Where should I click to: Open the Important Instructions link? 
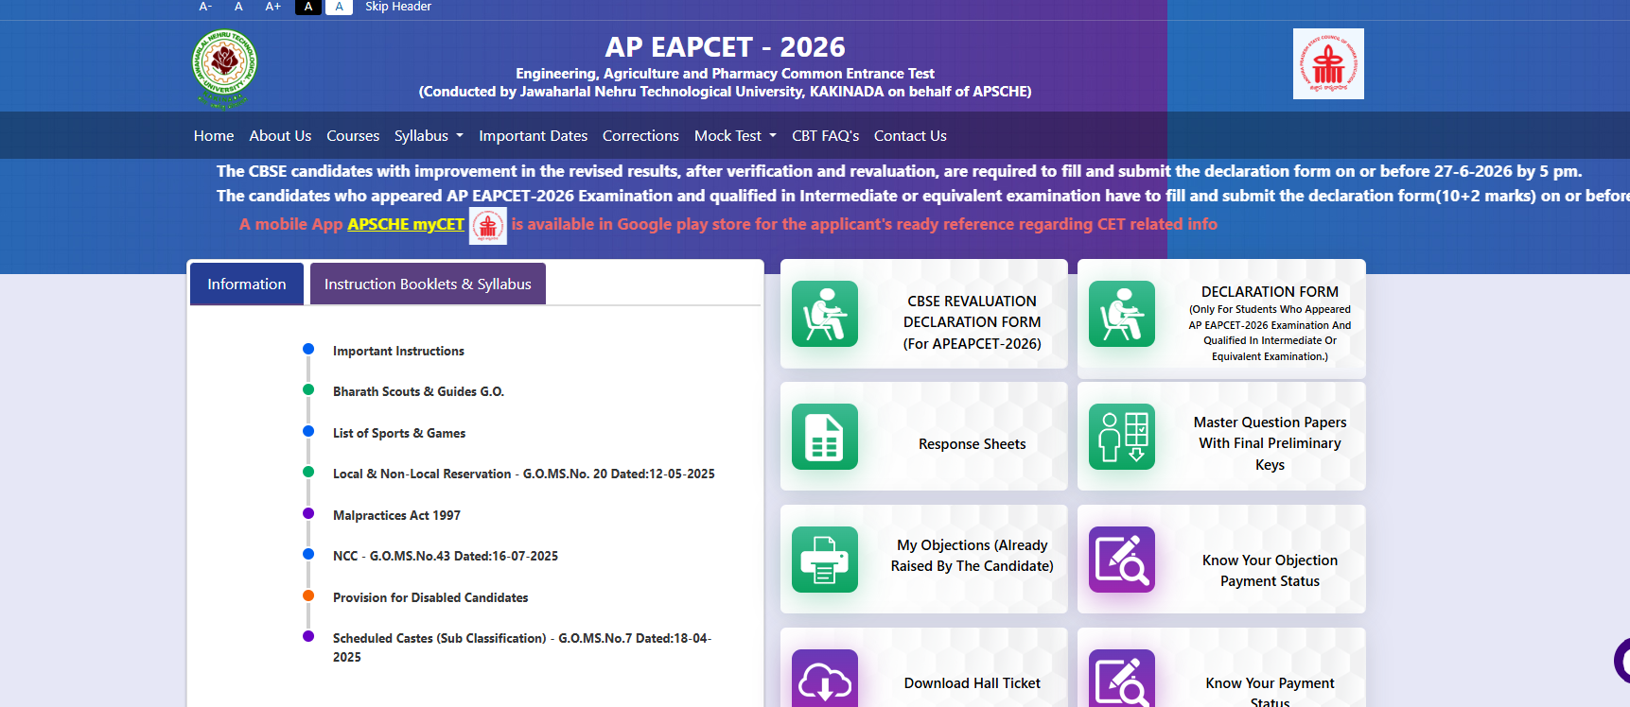(398, 351)
